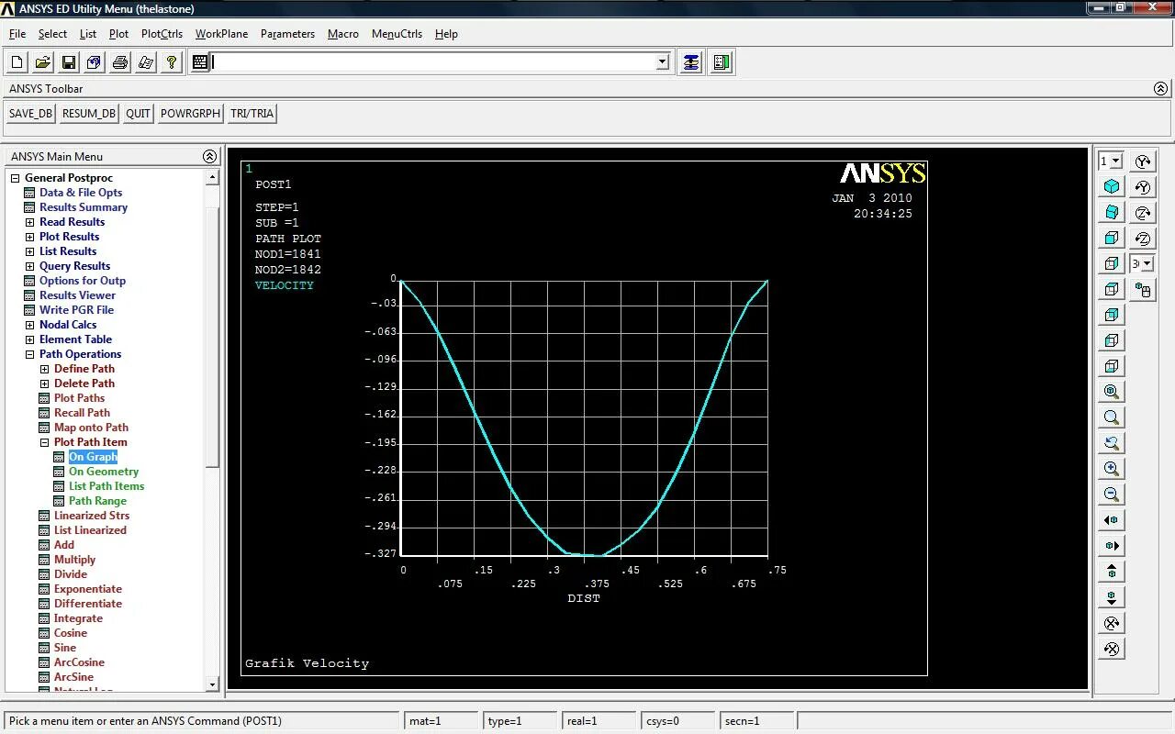Viewport: 1175px width, 734px height.
Task: Select the Front View cube icon
Action: click(1112, 238)
